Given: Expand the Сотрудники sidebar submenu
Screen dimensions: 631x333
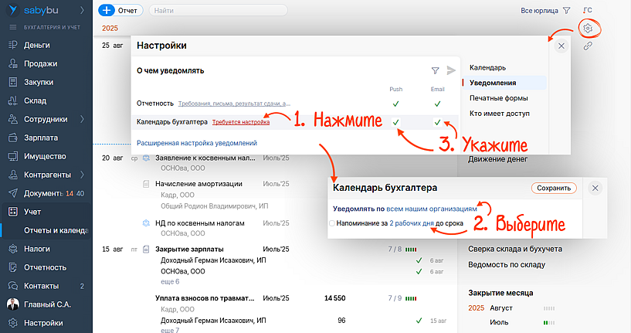Looking at the screenshot, I should click(x=82, y=119).
